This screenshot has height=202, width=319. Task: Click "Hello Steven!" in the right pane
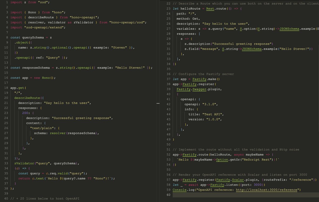(295, 49)
